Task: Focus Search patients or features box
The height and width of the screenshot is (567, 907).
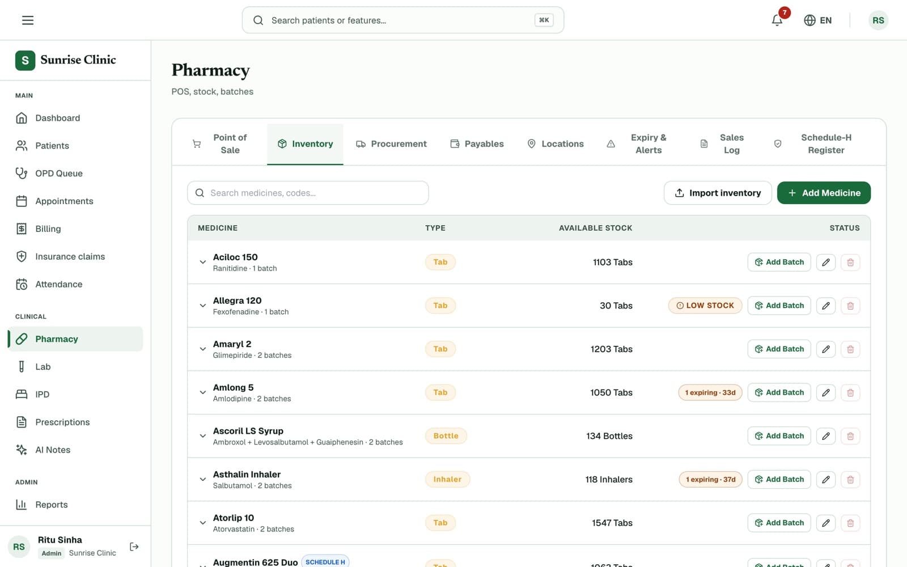Action: 403,20
